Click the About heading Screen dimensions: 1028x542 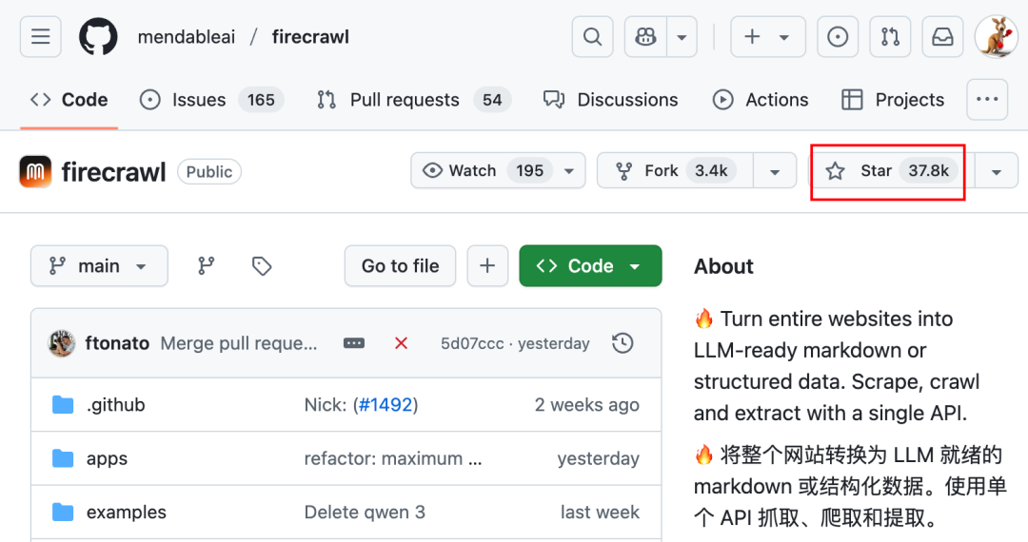coord(723,266)
